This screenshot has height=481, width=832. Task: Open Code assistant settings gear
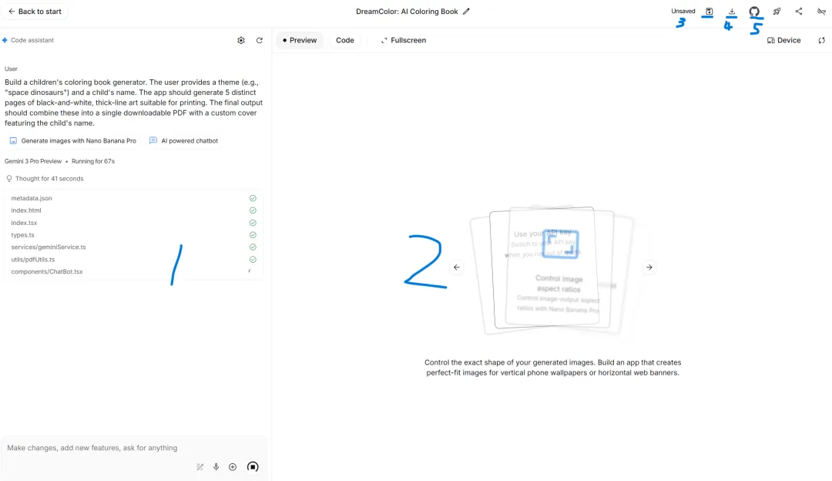coord(241,40)
